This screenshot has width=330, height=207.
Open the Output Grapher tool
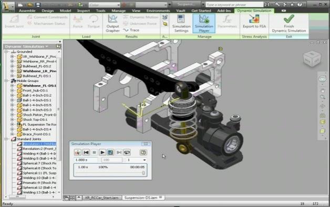(112, 23)
